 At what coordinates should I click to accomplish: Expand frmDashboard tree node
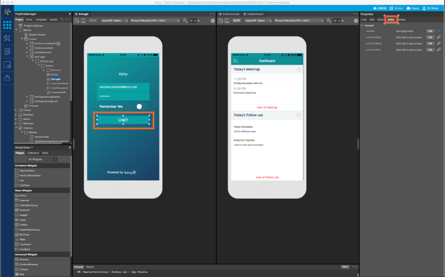tap(27, 52)
